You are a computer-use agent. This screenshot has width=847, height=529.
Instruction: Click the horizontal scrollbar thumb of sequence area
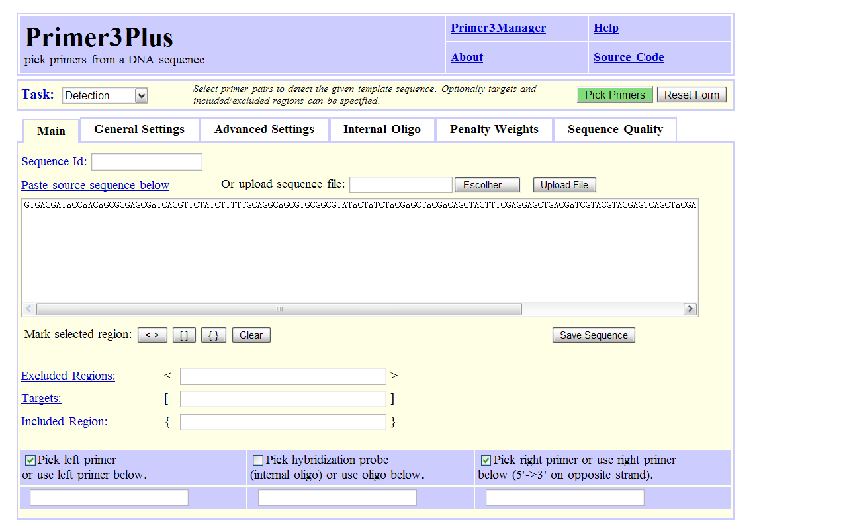click(279, 309)
